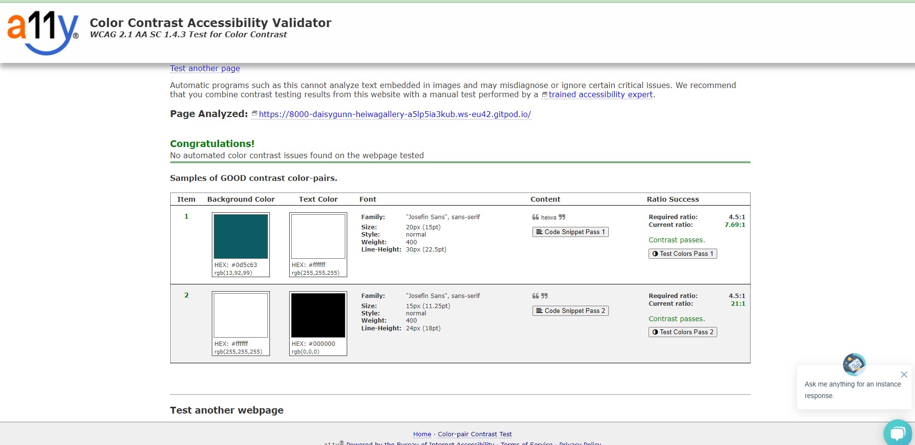Image resolution: width=915 pixels, height=445 pixels.
Task: Click the Color Contrast Accessibility Validator title
Action: click(x=211, y=23)
